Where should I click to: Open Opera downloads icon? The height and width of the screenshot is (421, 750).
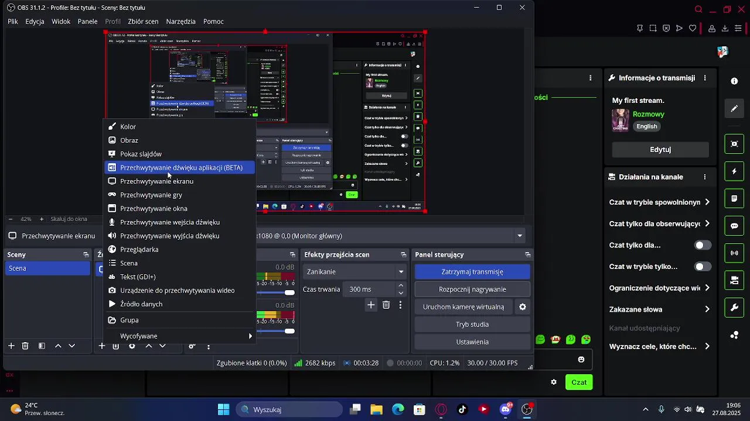(725, 28)
